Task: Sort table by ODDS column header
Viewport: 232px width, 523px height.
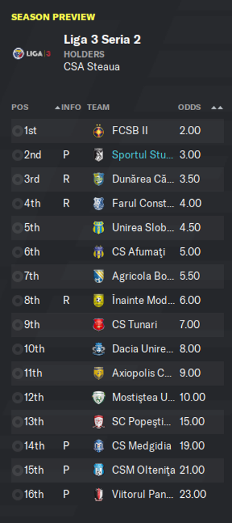Action: click(190, 107)
